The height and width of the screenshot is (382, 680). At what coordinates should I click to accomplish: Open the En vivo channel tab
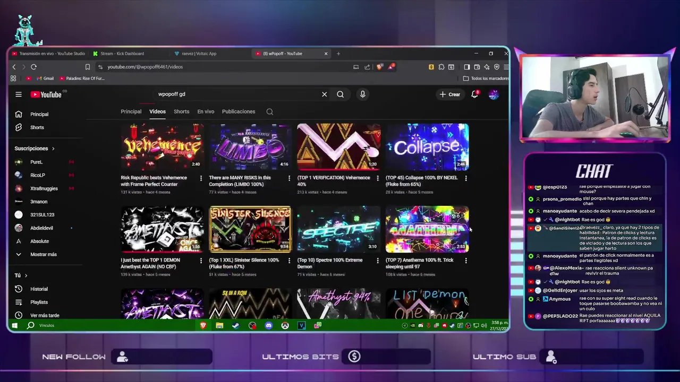point(206,111)
